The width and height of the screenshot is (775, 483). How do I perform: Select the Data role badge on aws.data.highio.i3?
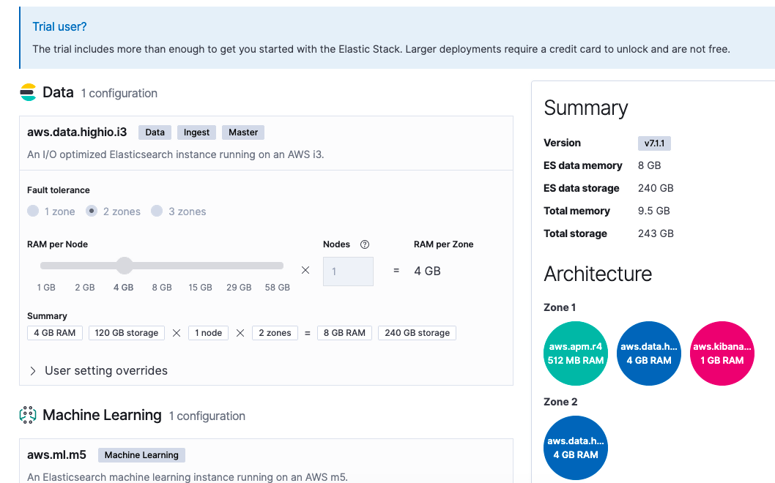155,132
